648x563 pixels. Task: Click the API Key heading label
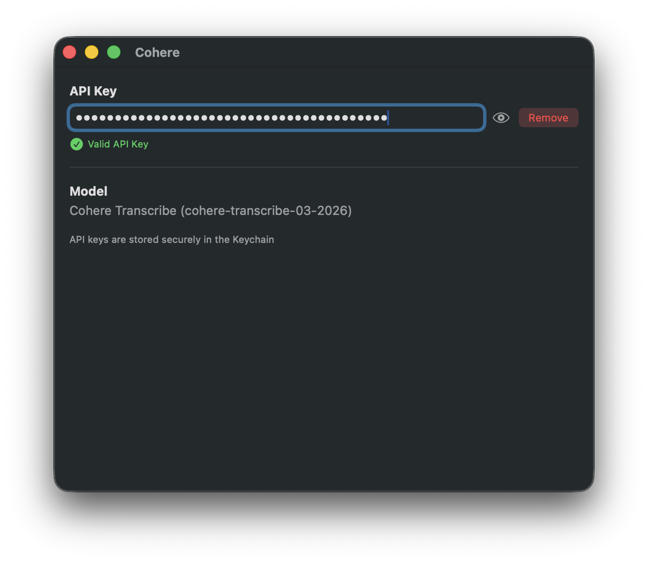tap(93, 91)
